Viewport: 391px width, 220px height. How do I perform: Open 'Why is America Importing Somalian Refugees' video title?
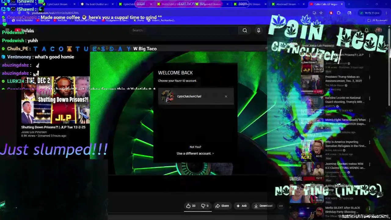click(345, 144)
